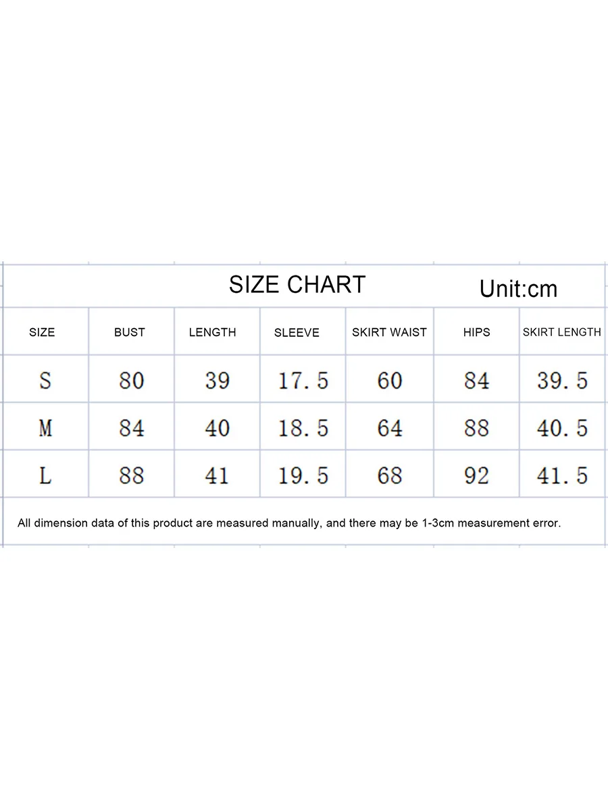The height and width of the screenshot is (810, 608).
Task: Click the SIZE CHART title text
Action: [297, 285]
